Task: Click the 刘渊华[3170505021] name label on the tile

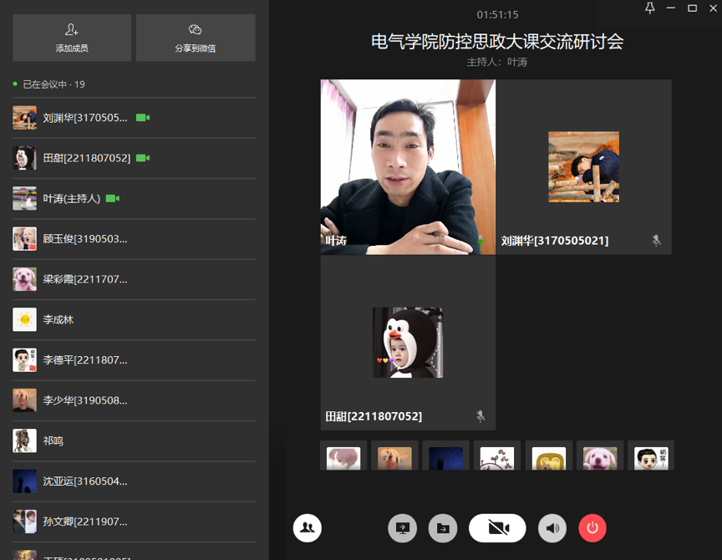Action: 555,241
